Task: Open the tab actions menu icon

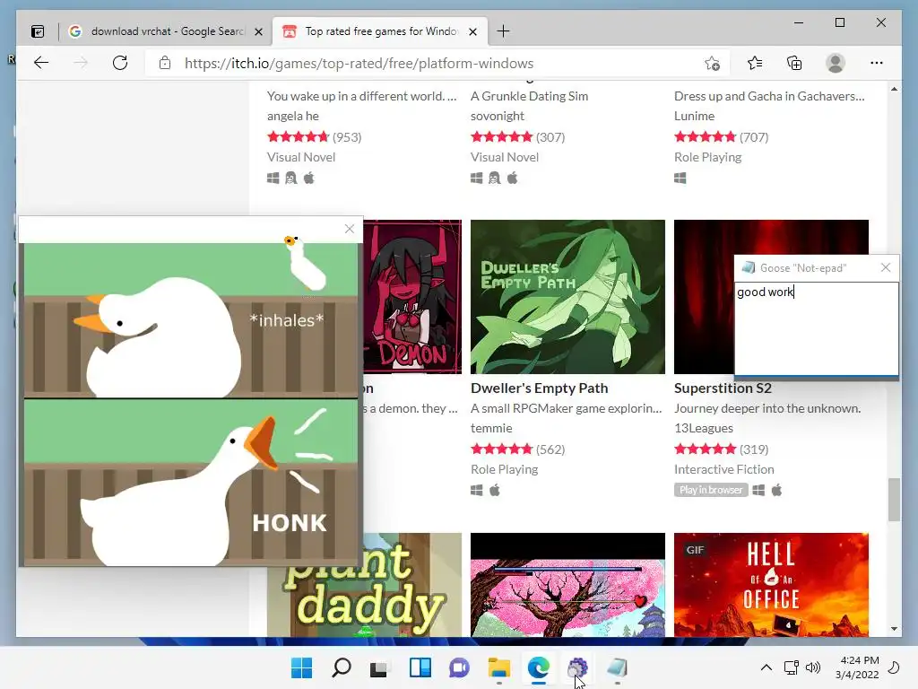Action: (38, 31)
